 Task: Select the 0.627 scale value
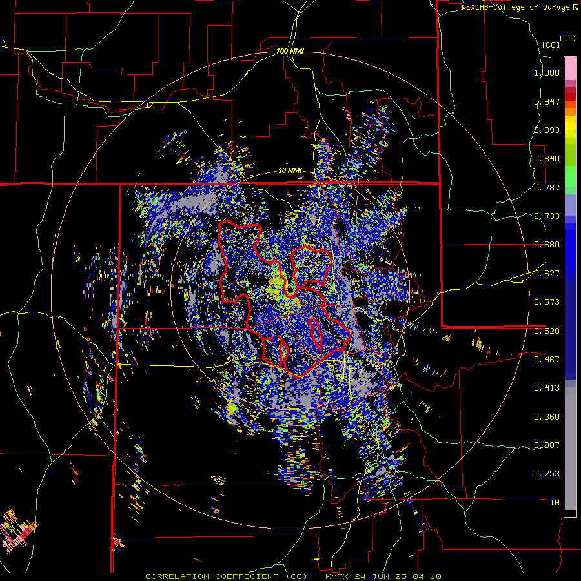point(547,274)
